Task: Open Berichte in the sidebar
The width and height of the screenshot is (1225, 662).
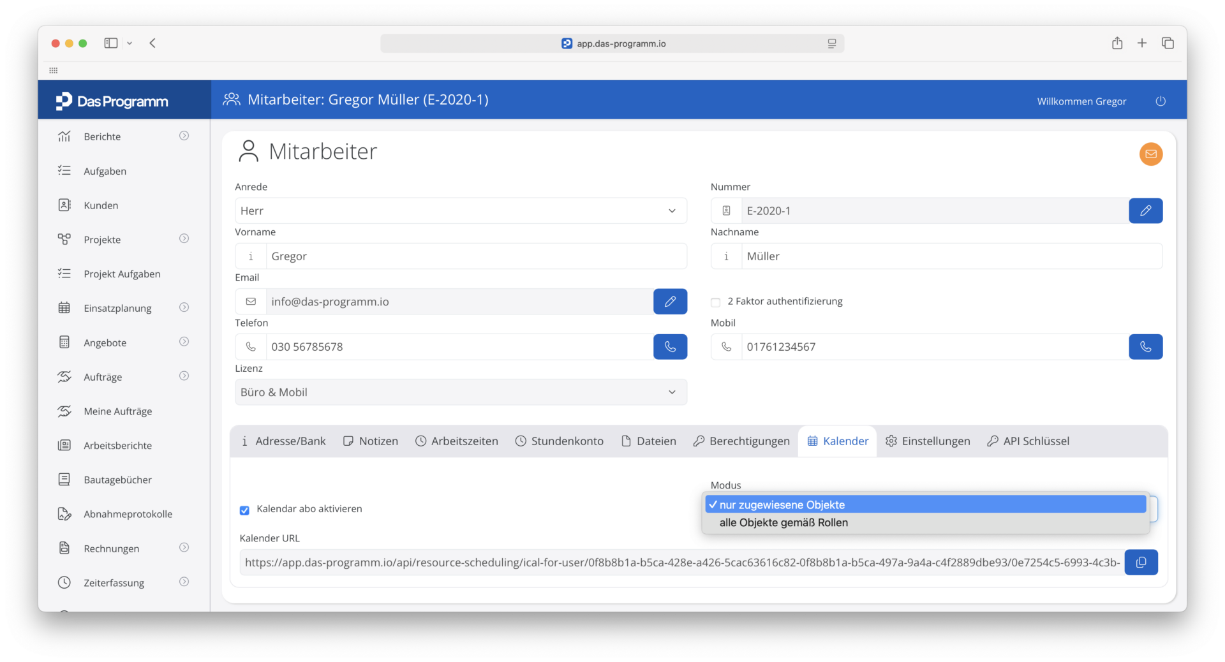Action: pos(102,136)
